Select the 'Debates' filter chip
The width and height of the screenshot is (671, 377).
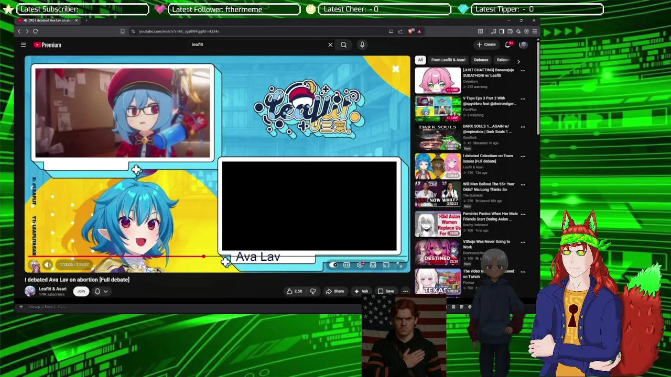(481, 60)
